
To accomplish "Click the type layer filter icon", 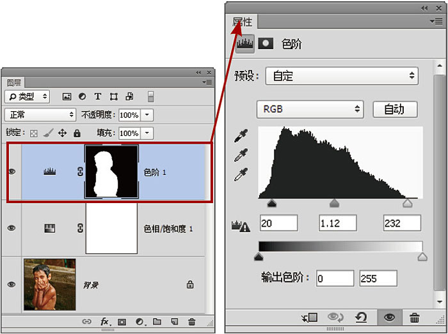I will (98, 96).
